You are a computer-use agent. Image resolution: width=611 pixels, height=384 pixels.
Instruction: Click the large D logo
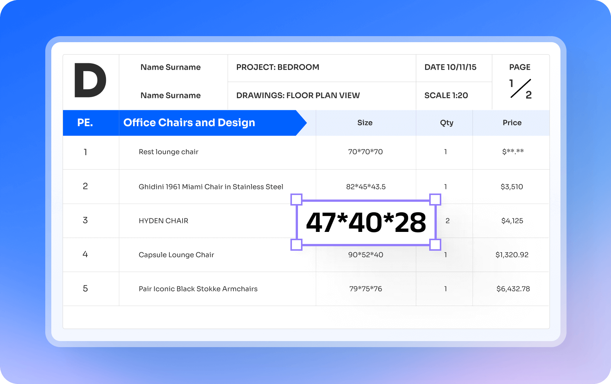pos(90,80)
